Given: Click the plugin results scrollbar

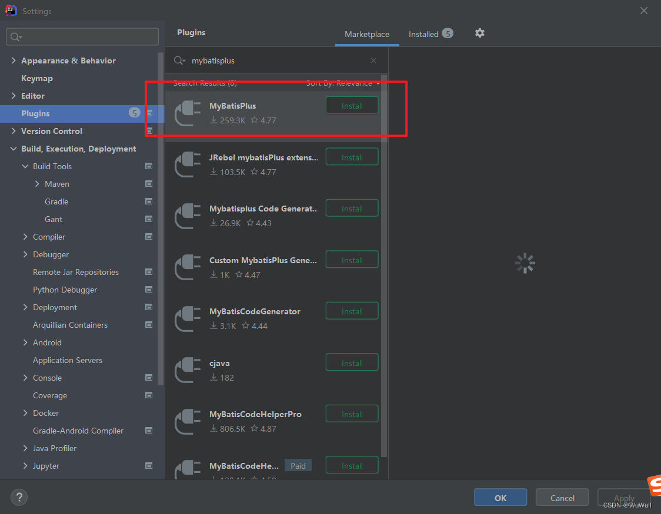Looking at the screenshot, I should [x=384, y=266].
